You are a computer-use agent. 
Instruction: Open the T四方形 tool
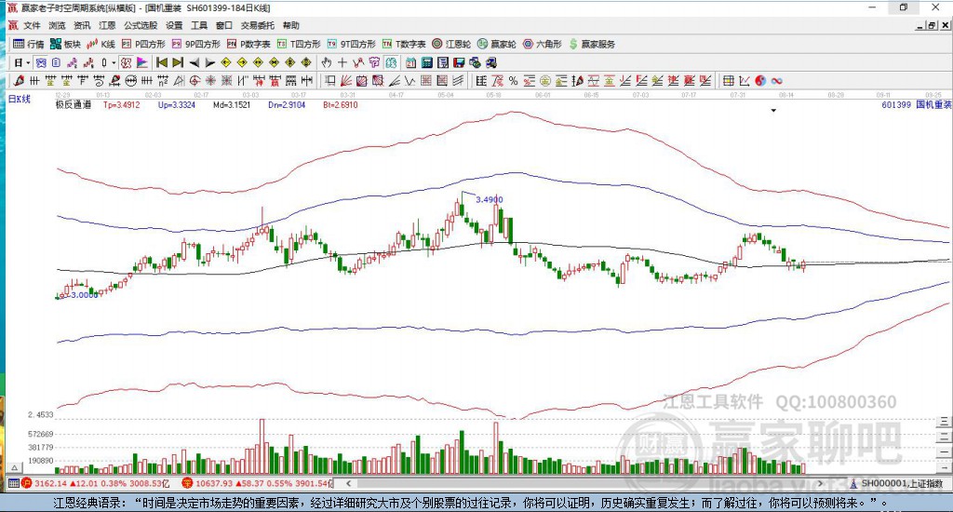pyautogui.click(x=299, y=44)
